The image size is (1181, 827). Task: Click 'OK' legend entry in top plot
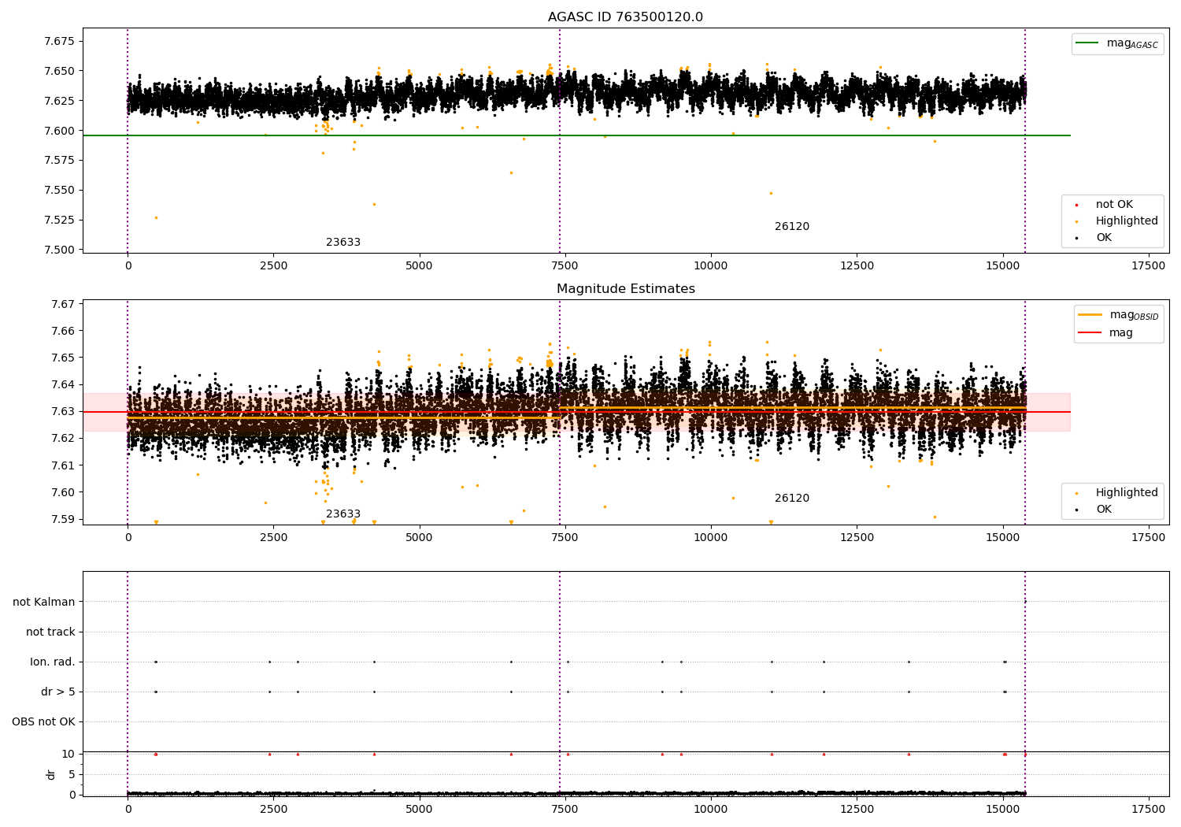1104,238
